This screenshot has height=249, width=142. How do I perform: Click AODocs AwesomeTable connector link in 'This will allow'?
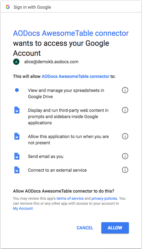coord(76,76)
